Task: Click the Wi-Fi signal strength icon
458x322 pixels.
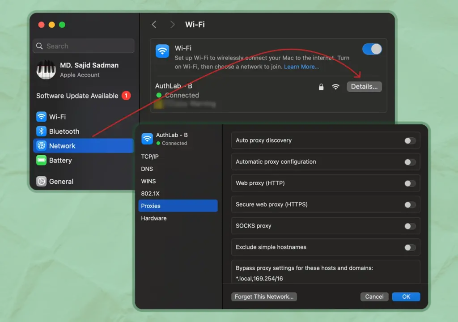Action: (x=335, y=86)
